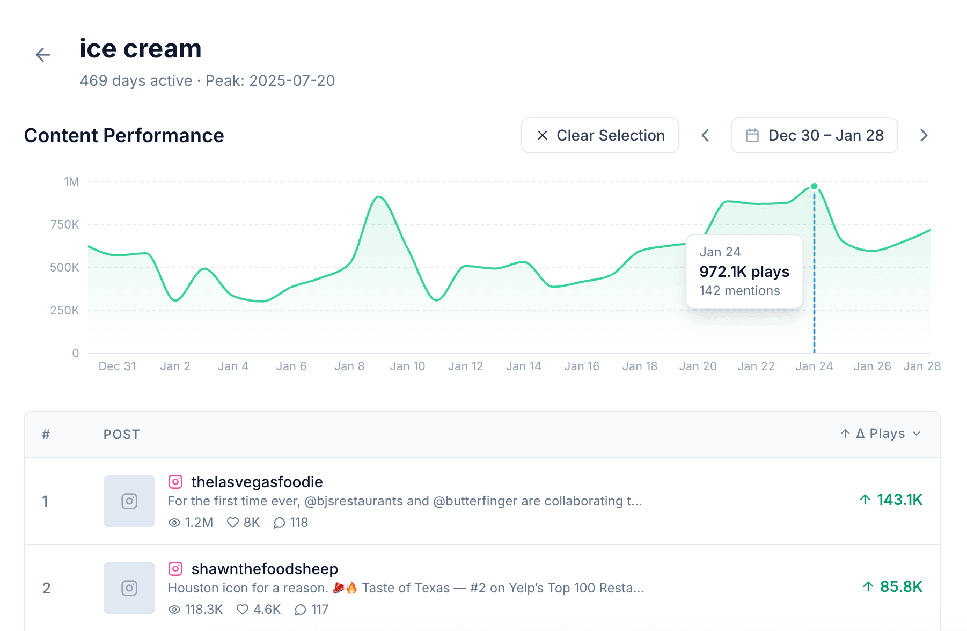
Task: Click the views eye icon under thelasvegasfoodie post
Action: (x=173, y=522)
